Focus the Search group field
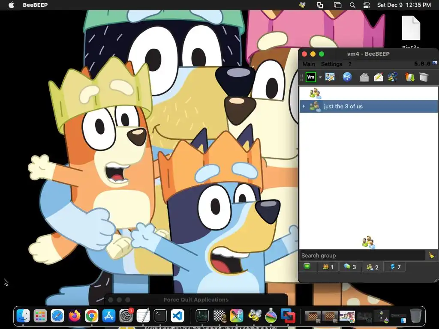Image resolution: width=439 pixels, height=329 pixels. click(x=363, y=255)
